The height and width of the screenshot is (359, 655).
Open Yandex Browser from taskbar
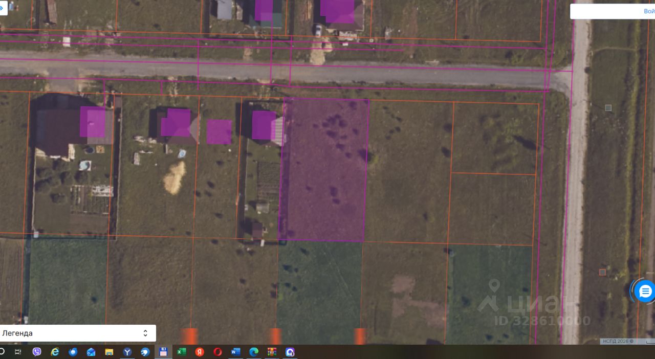tap(127, 352)
